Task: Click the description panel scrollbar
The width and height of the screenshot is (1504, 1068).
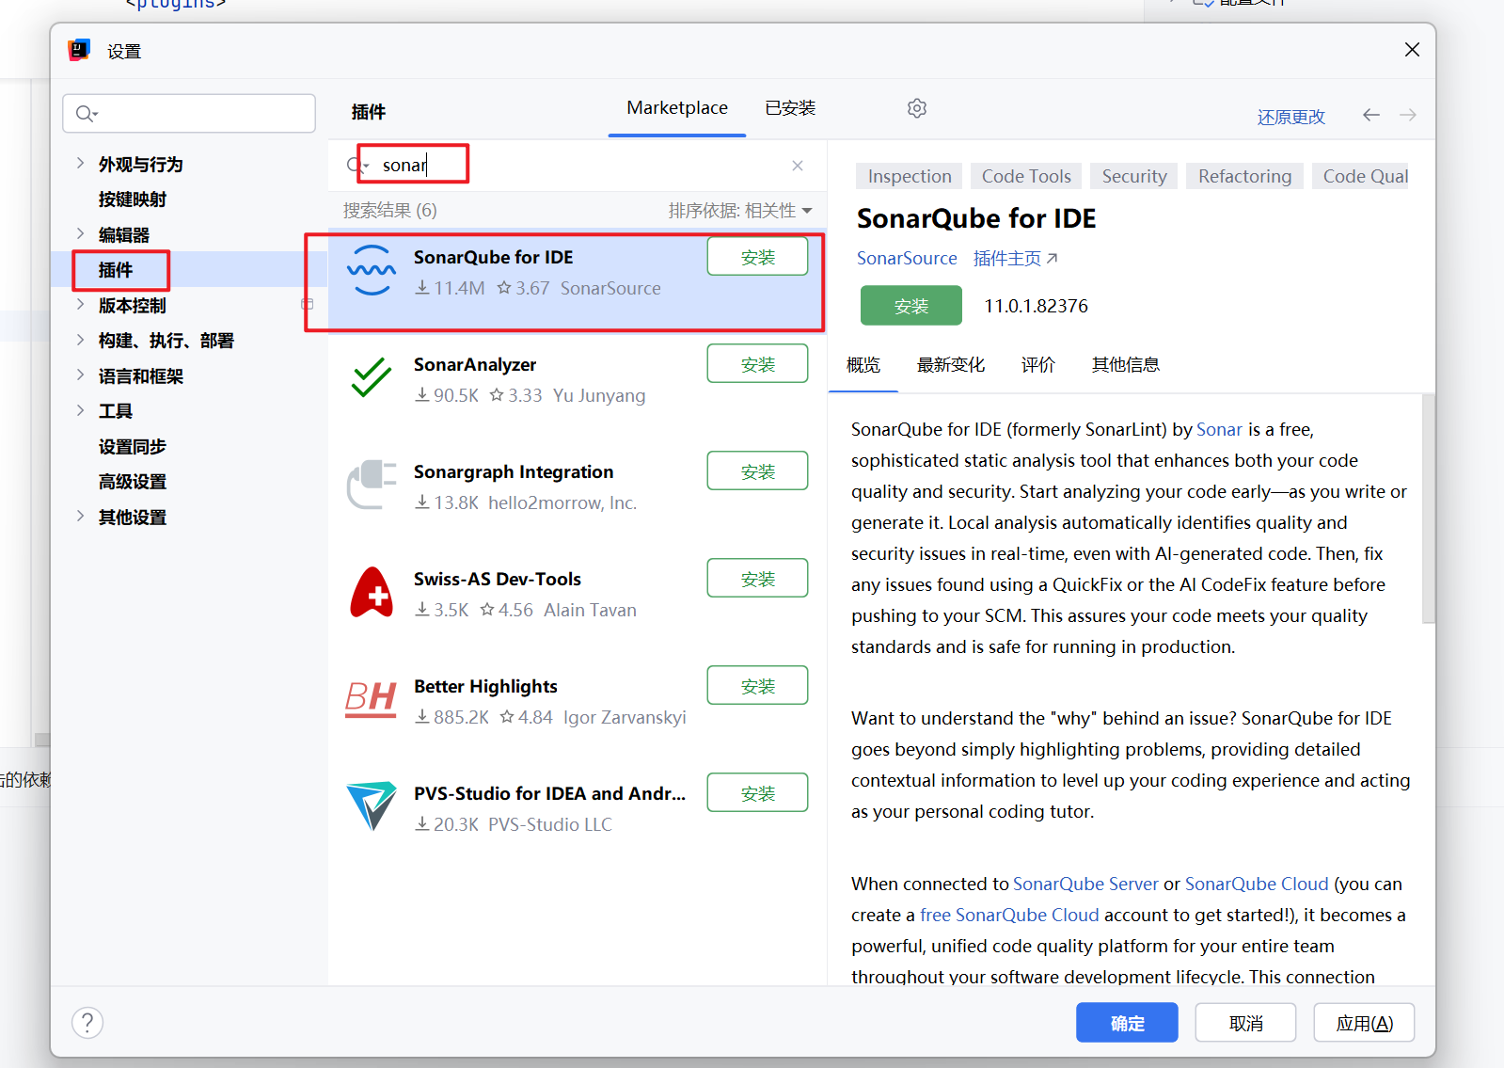Action: [1428, 508]
